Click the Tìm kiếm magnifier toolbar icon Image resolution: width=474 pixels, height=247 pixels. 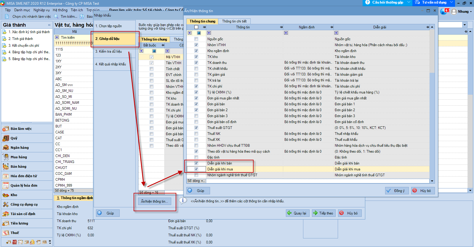point(56,17)
